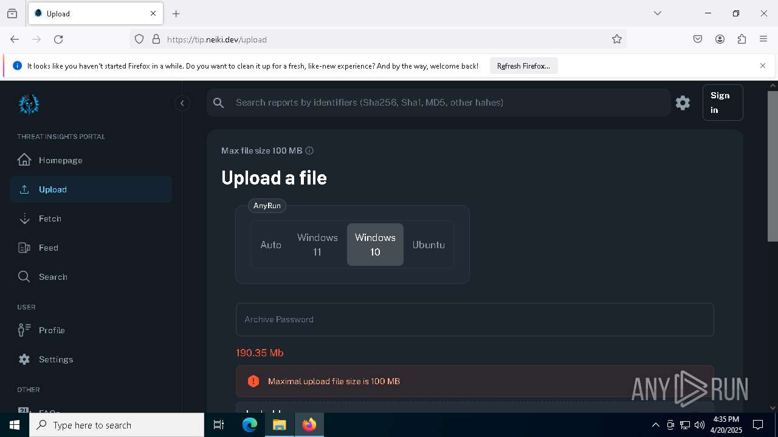Image resolution: width=778 pixels, height=437 pixels.
Task: Open Settings in the sidebar
Action: click(91, 359)
